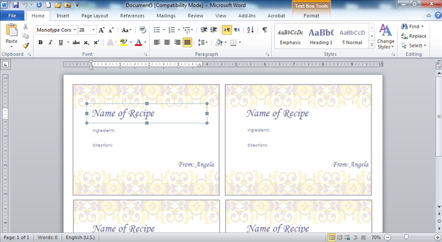Click the Text Effects icon
This screenshot has height=242, width=442.
pos(110,42)
